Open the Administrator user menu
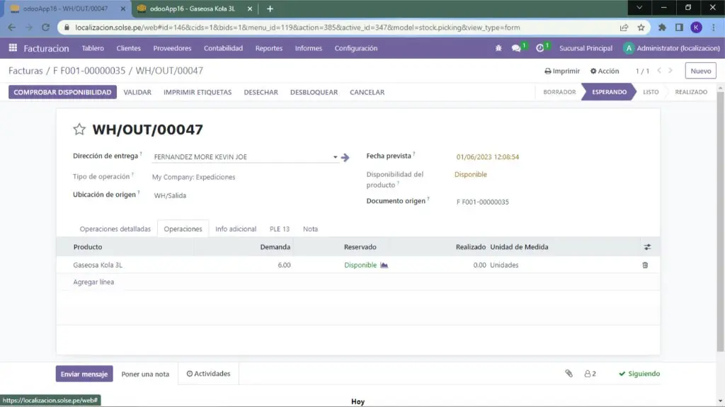This screenshot has height=407, width=725. [x=669, y=48]
